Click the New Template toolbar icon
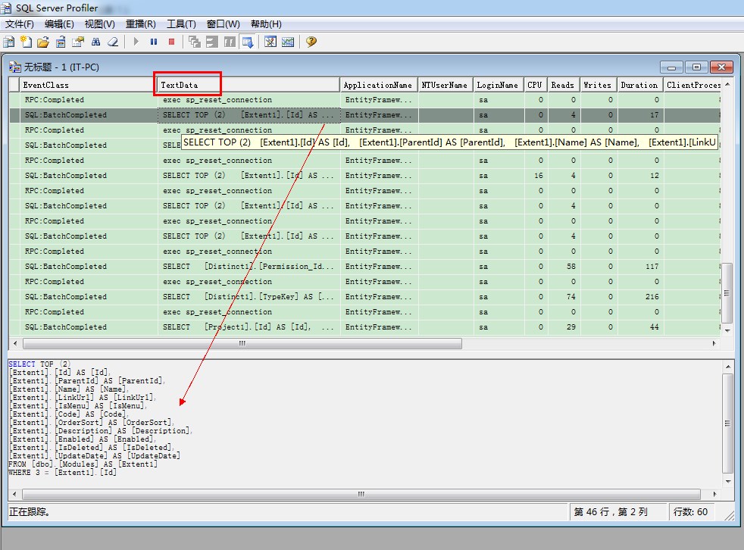Screen dimensions: 744x550 click(x=26, y=42)
